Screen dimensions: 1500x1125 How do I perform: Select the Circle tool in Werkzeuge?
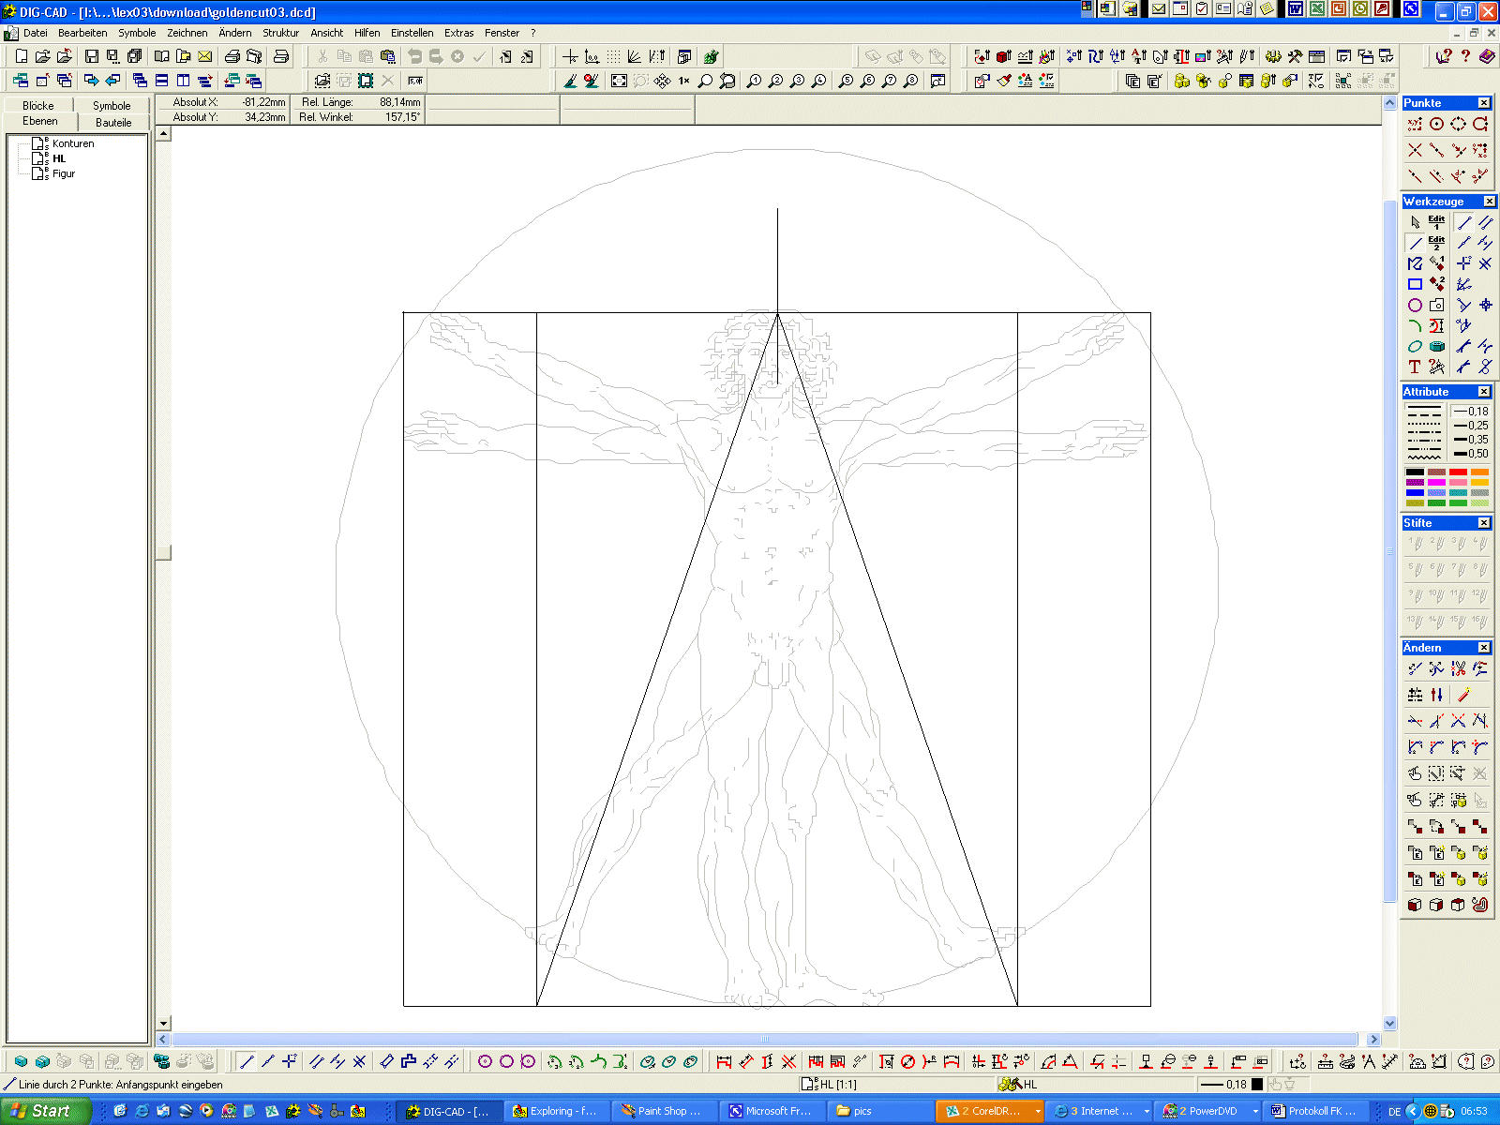point(1415,305)
